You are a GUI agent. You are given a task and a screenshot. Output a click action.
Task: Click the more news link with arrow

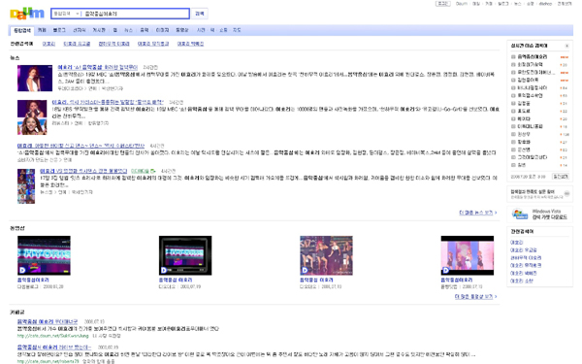pos(477,213)
